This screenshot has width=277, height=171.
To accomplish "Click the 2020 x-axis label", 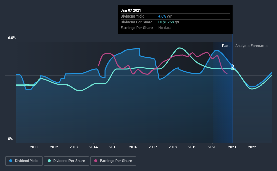I will pyautogui.click(x=212, y=147).
